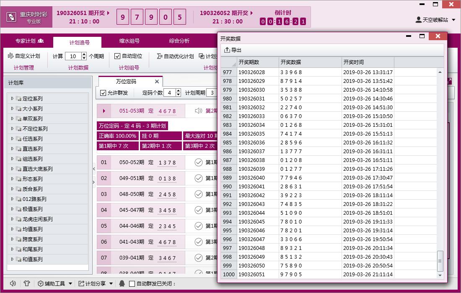Switch to the 缩水组号 tab
The width and height of the screenshot is (461, 293).
point(129,41)
